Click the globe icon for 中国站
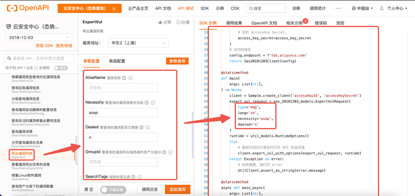Screen dimensions: 415x196 pyautogui.click(x=354, y=8)
